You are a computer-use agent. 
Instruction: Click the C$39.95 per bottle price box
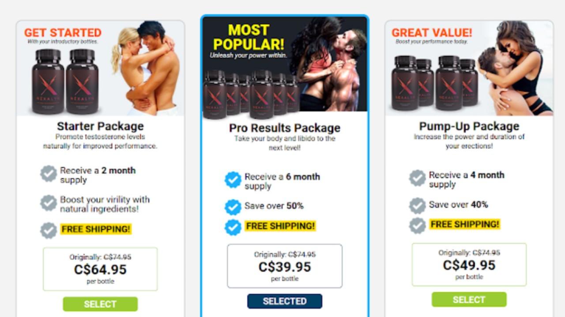point(285,266)
